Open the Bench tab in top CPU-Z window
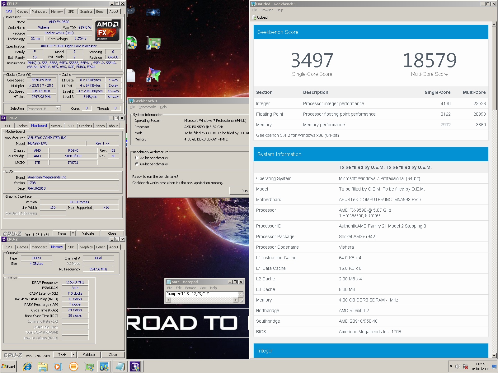498x373 pixels. 101,12
